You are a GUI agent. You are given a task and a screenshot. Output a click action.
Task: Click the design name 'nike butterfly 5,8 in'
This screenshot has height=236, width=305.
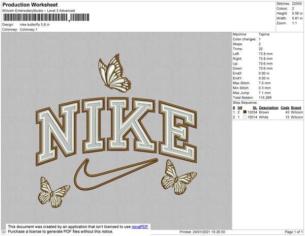click(35, 25)
